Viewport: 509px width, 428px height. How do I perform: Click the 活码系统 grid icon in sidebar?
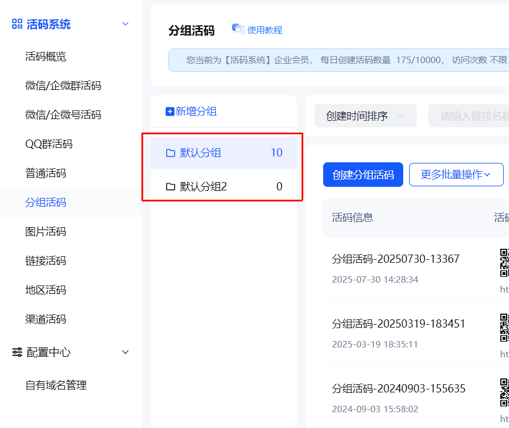[17, 24]
